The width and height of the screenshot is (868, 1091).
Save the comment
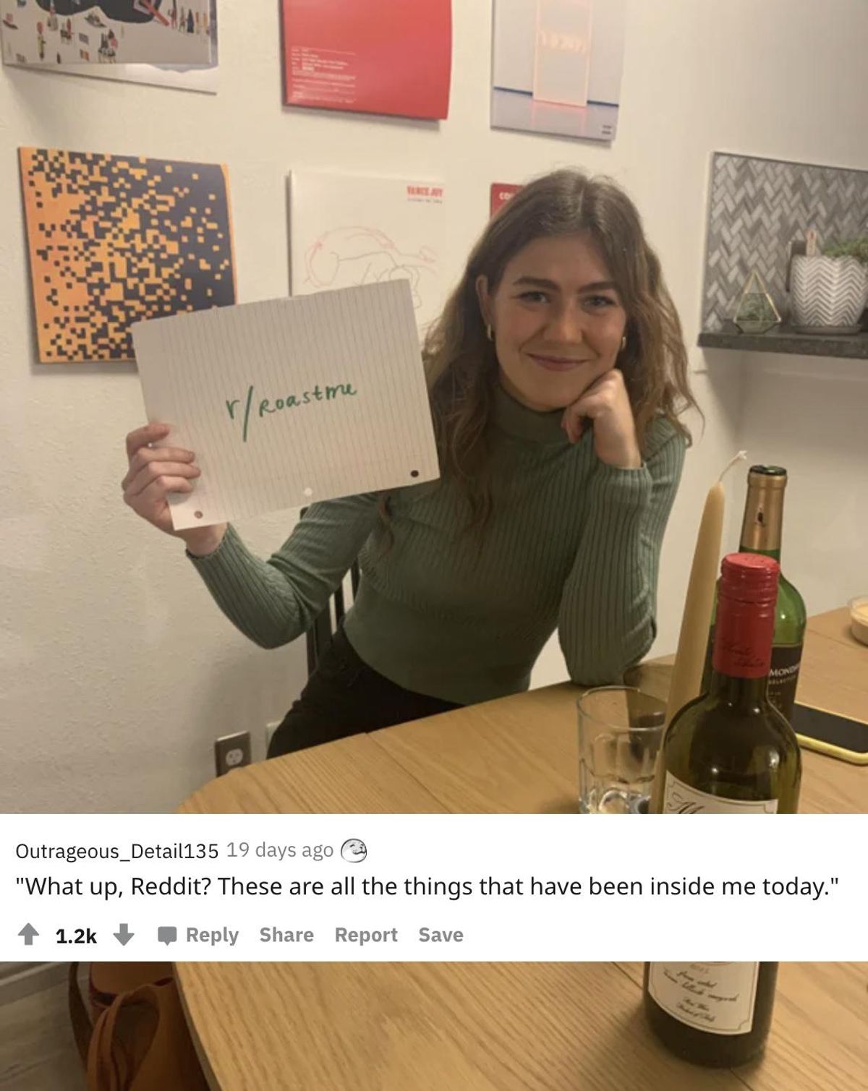[441, 935]
